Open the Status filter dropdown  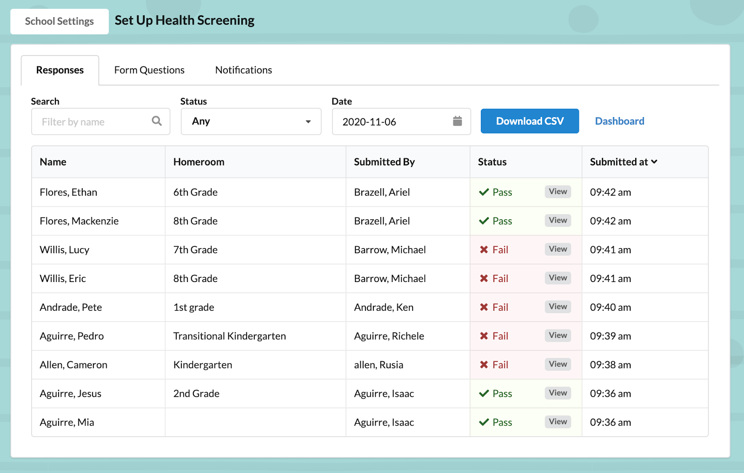coord(251,121)
